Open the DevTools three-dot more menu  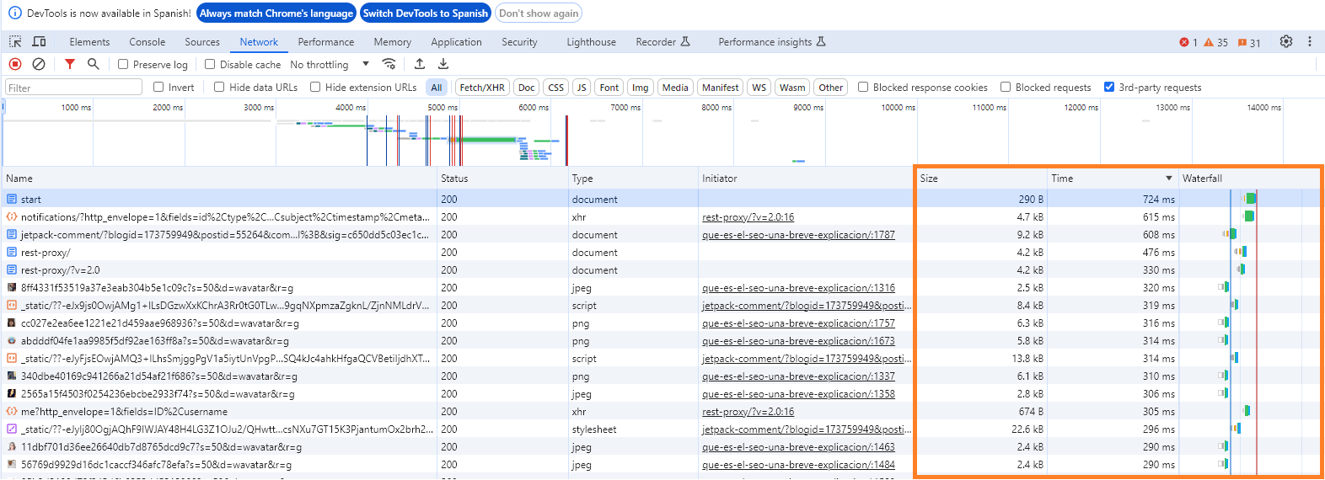click(x=1309, y=41)
